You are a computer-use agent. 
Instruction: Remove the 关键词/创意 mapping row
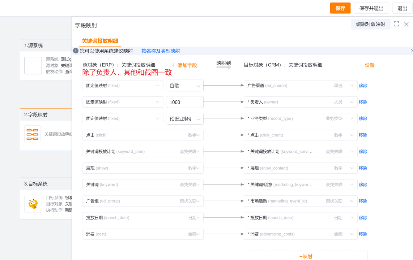click(x=363, y=185)
